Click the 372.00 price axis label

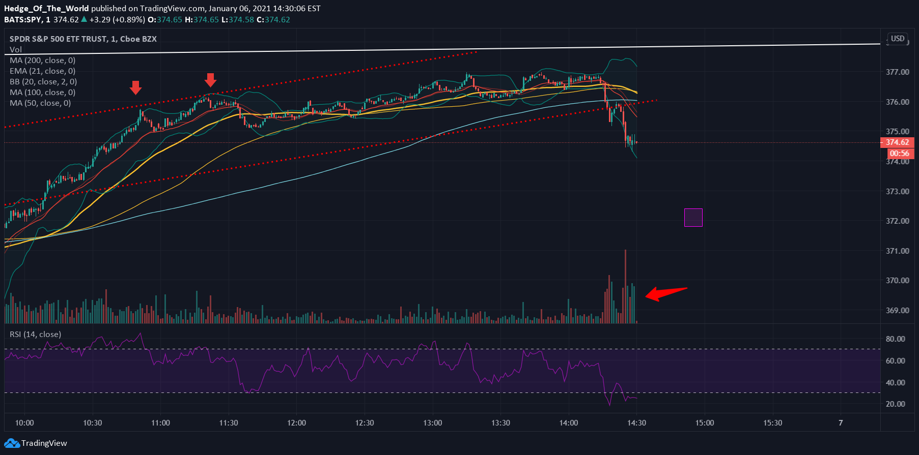898,221
